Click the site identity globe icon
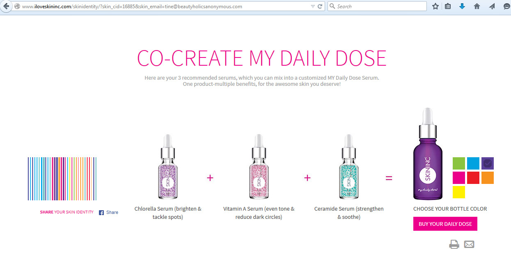 (17, 7)
